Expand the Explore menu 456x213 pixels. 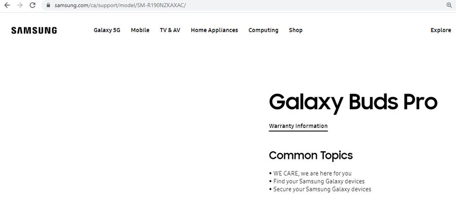point(441,30)
